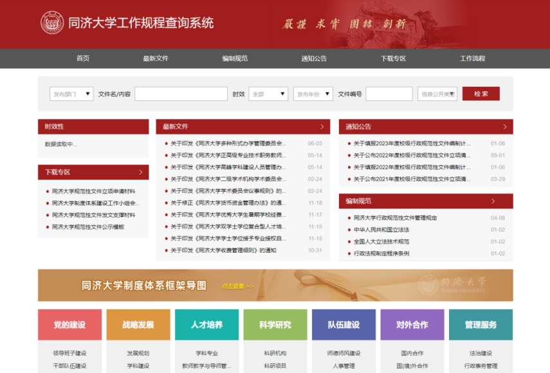Click the 制度体系框架导图 banner
550x373 pixels.
click(x=275, y=286)
